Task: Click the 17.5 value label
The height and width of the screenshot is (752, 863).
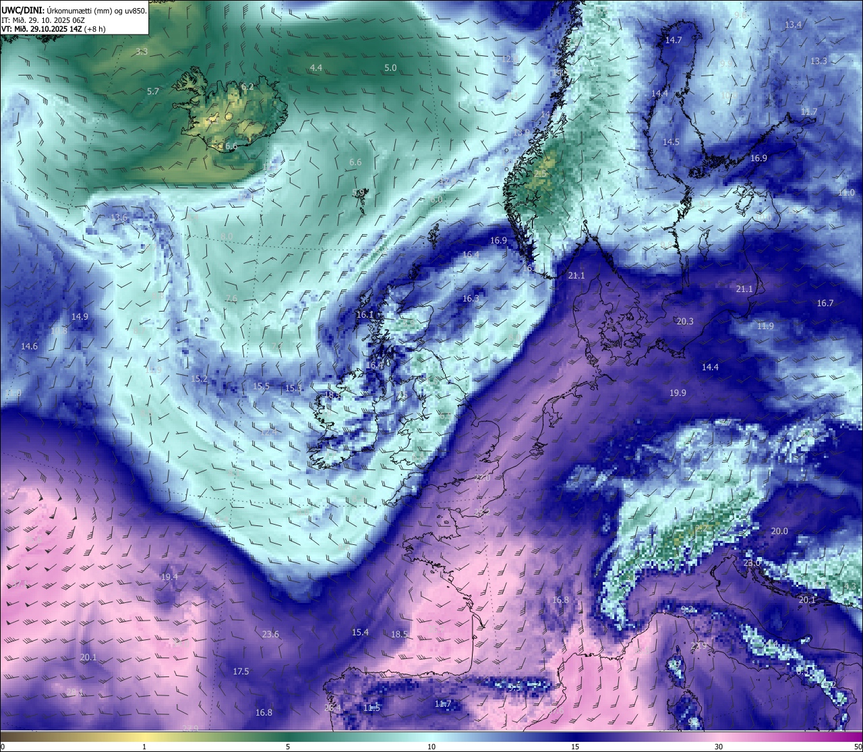Action: (x=241, y=671)
